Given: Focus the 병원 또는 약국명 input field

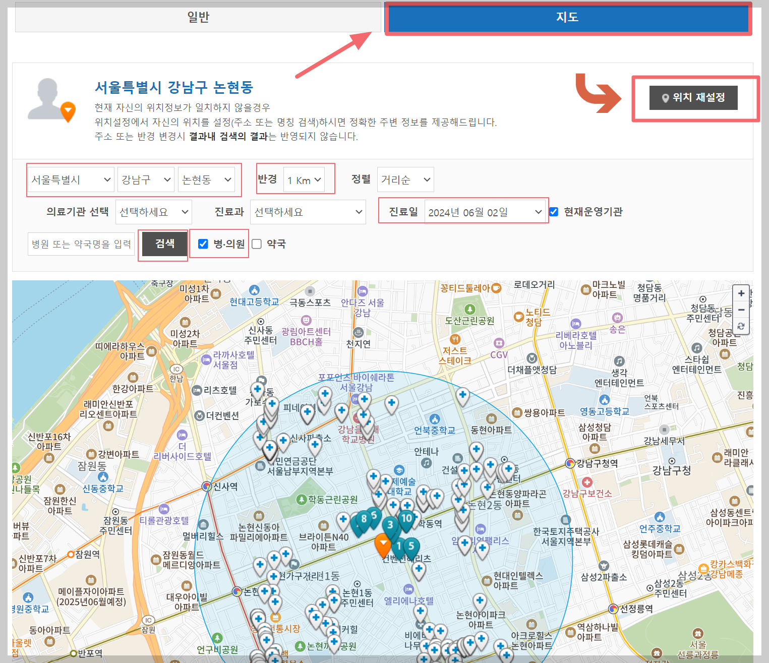Looking at the screenshot, I should point(81,244).
